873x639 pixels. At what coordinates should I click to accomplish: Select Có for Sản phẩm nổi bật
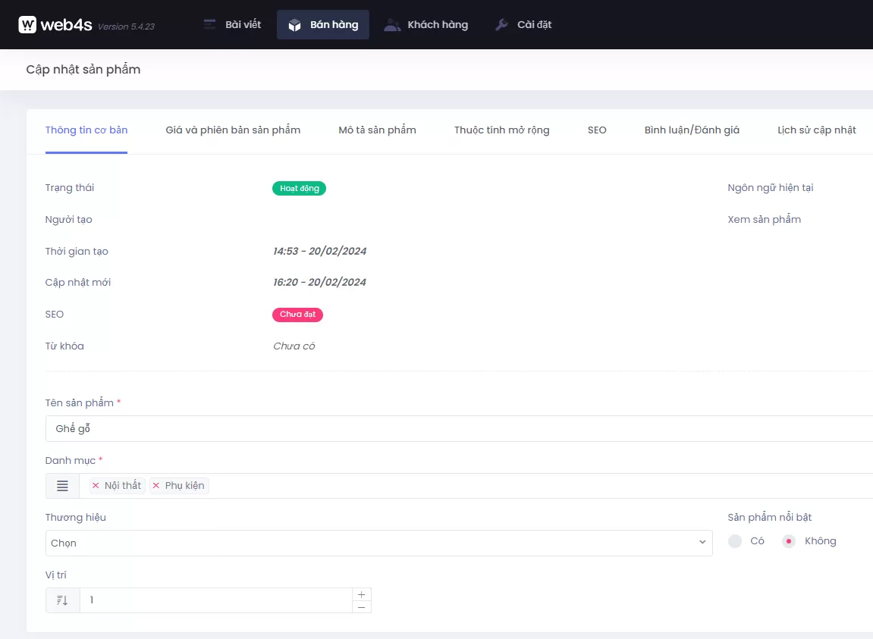point(735,541)
